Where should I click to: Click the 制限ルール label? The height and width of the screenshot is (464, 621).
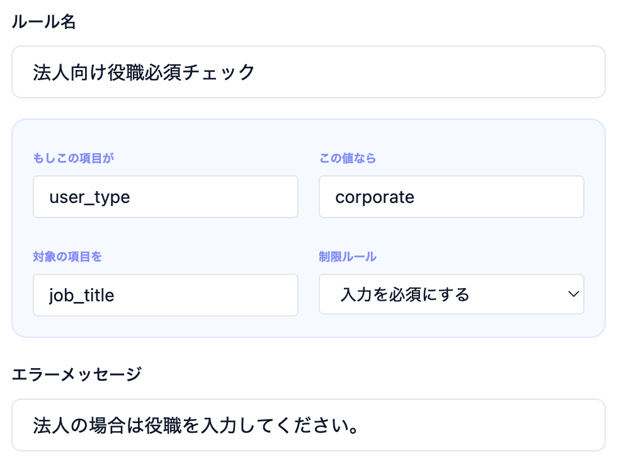pyautogui.click(x=348, y=257)
